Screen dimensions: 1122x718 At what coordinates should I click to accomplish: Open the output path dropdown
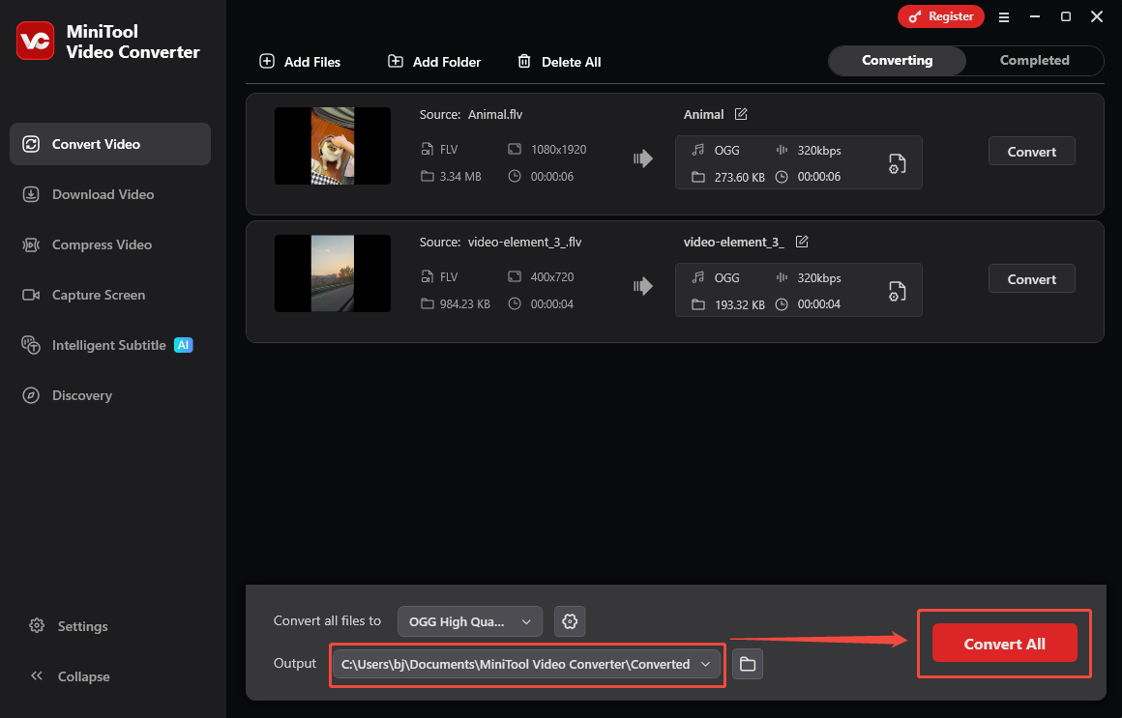707,665
